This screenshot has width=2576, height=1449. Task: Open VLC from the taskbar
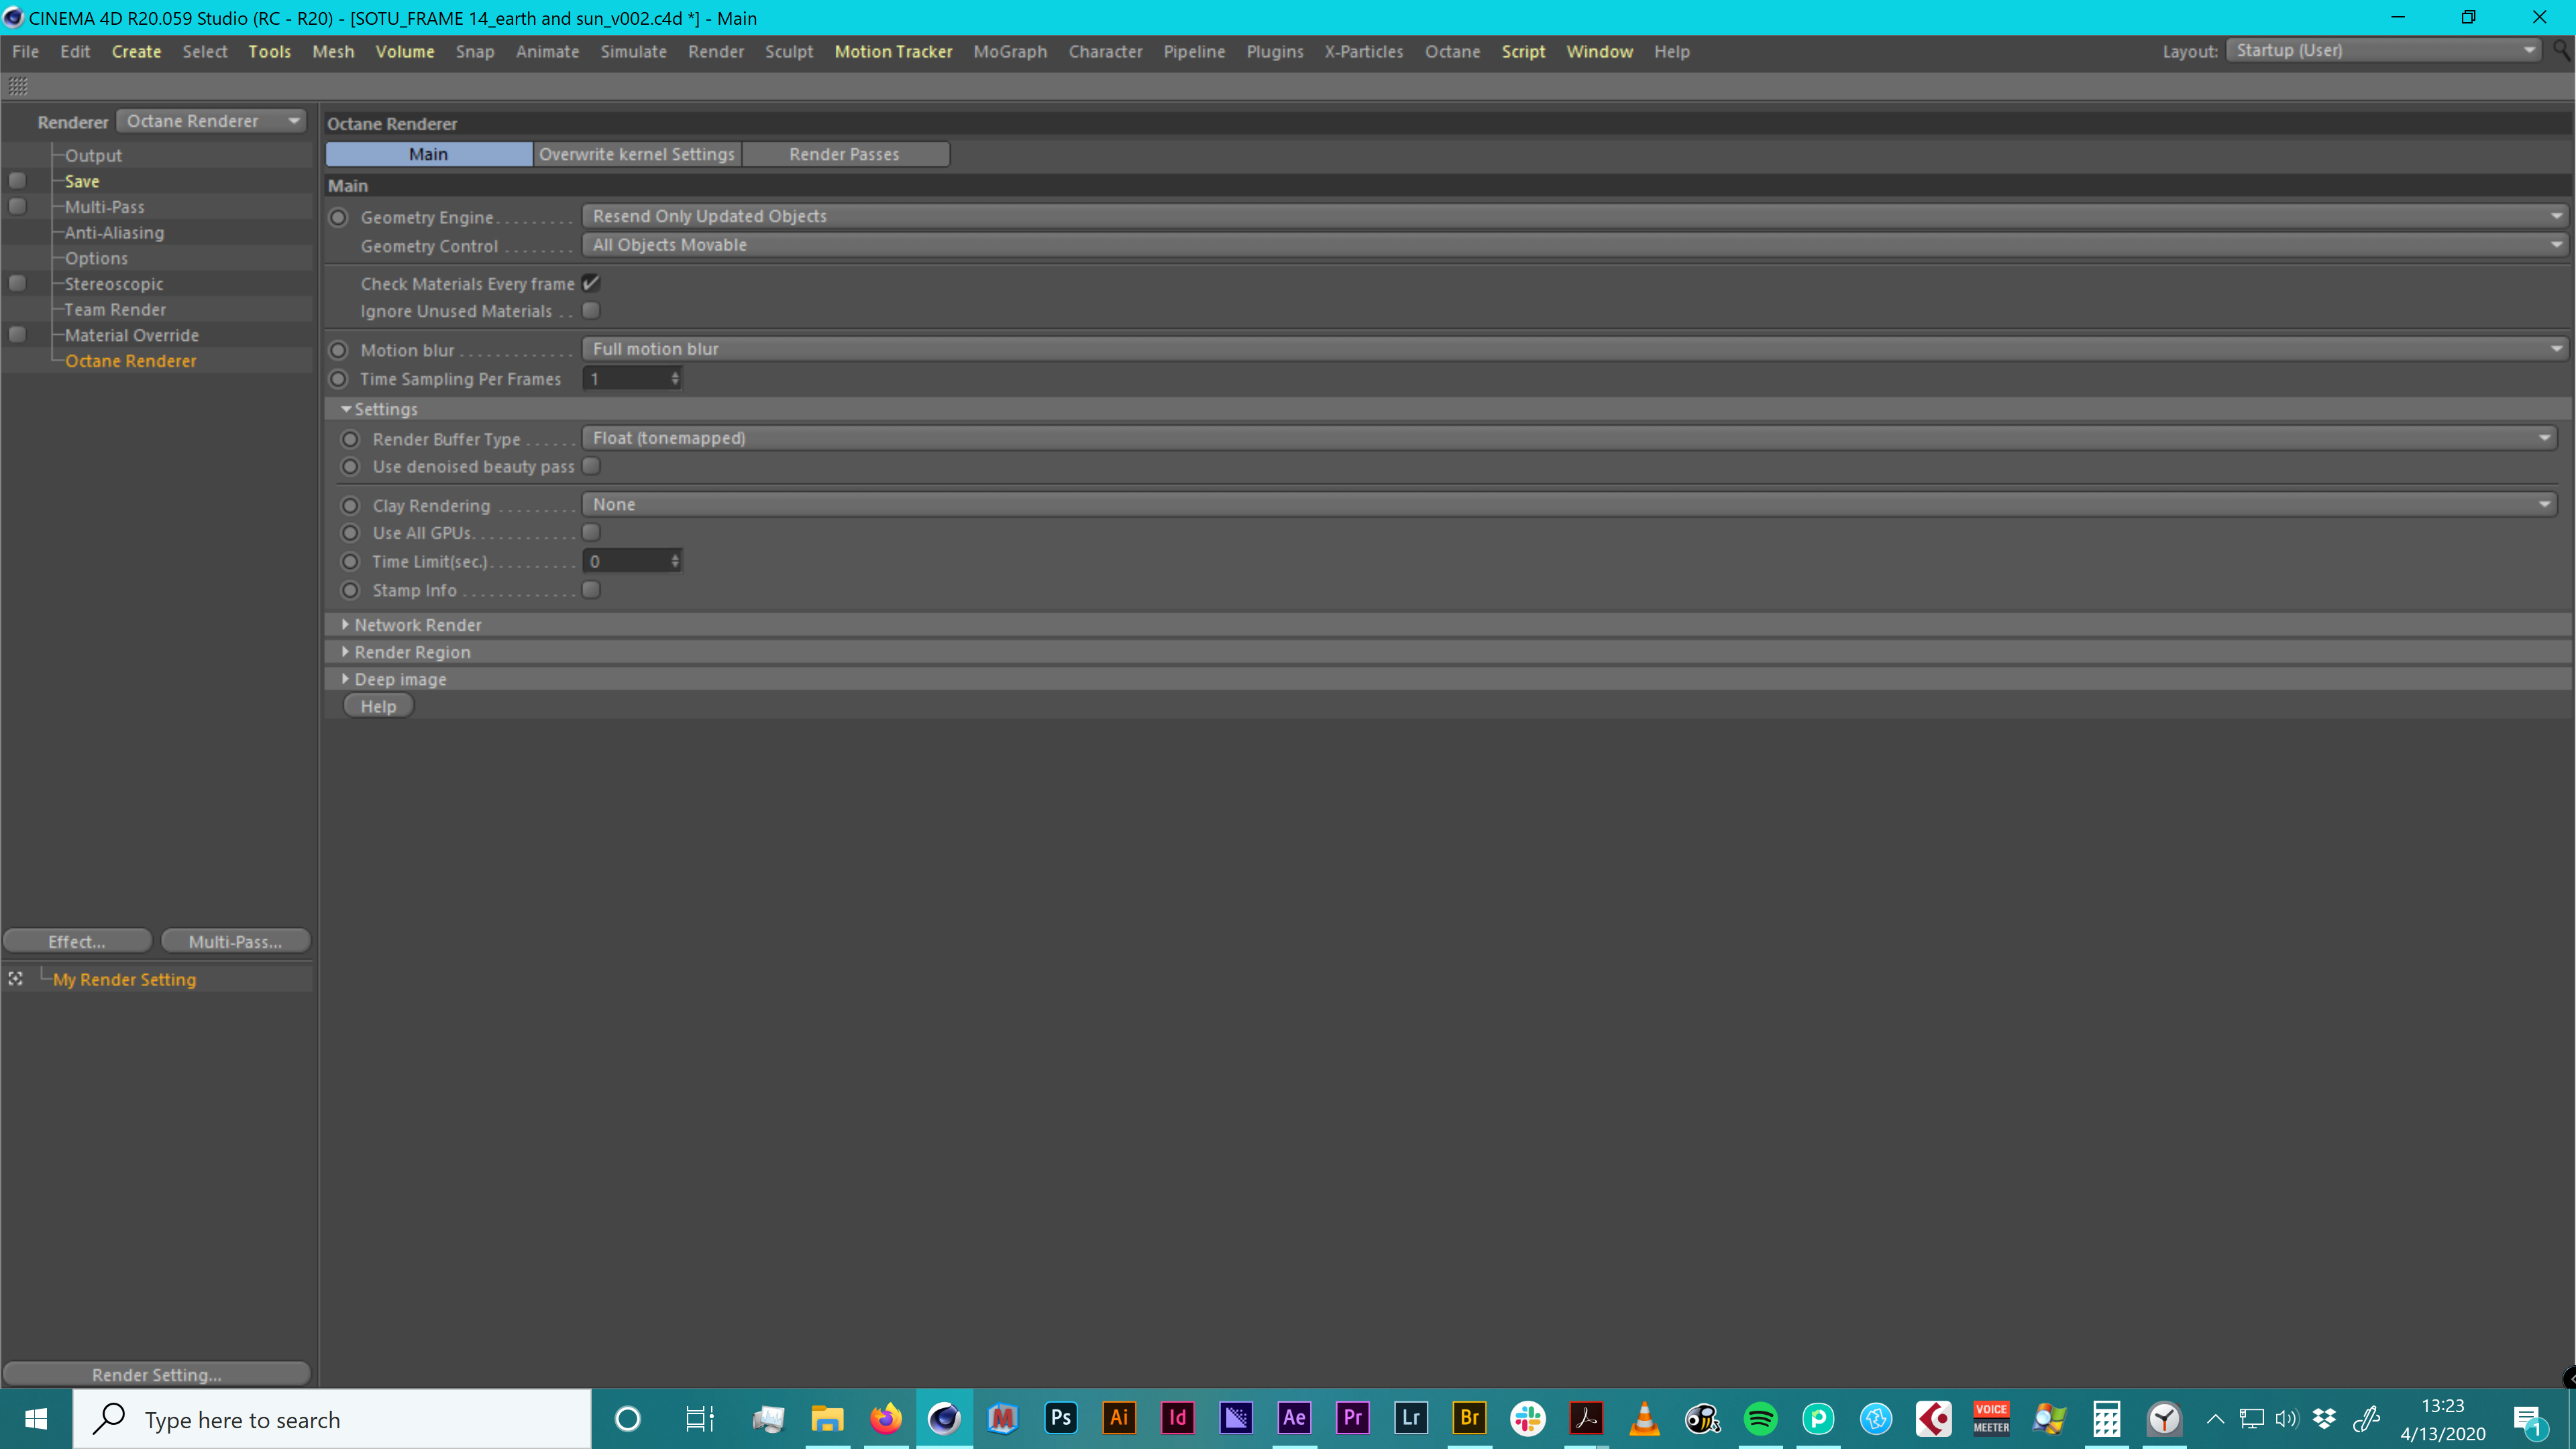click(x=1644, y=1418)
